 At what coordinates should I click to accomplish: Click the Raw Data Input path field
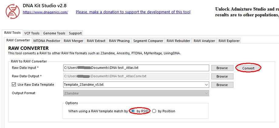tap(136, 68)
